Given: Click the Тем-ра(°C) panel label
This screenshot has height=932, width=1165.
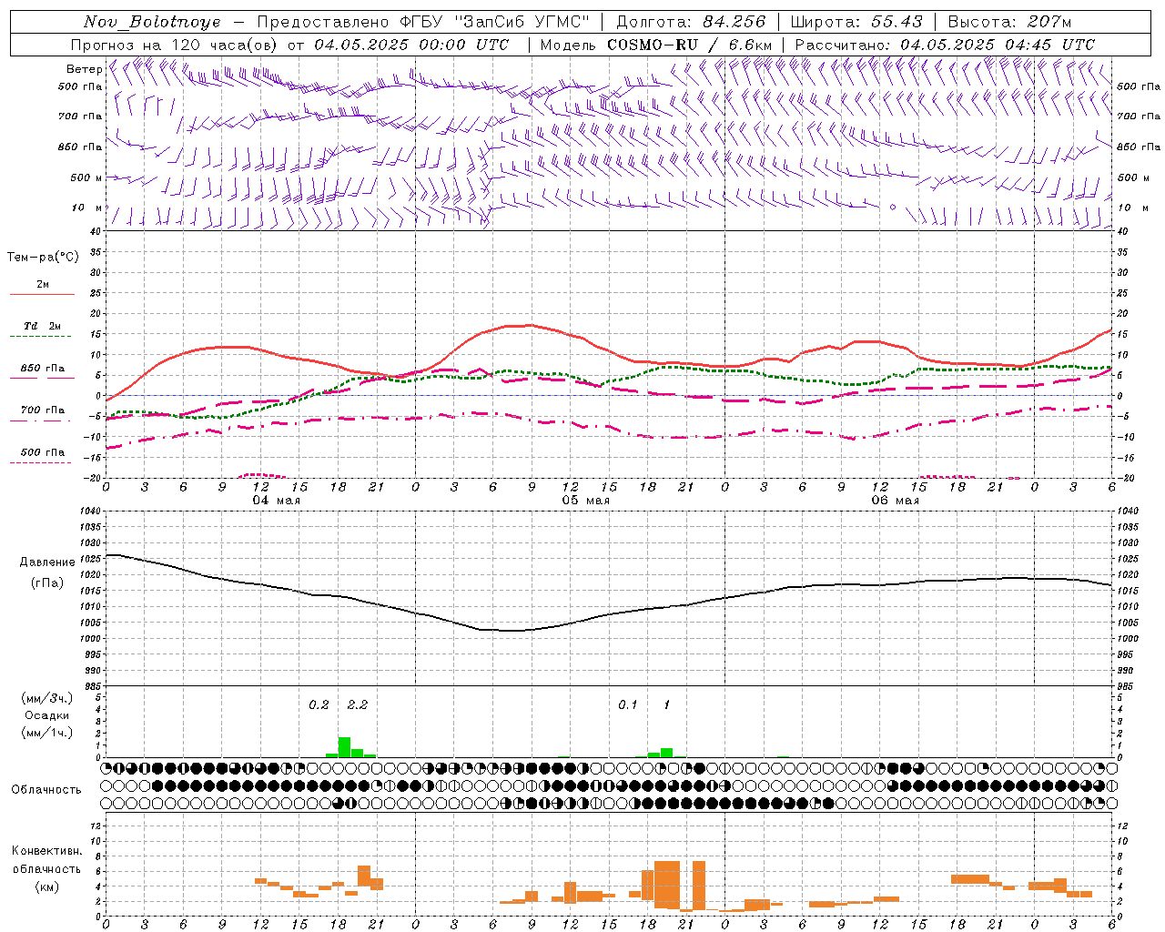Looking at the screenshot, I should point(43,258).
